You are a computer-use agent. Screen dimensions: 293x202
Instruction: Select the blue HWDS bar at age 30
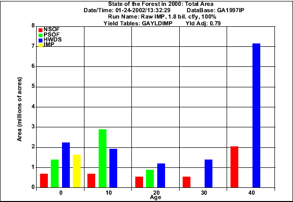[x=209, y=173]
